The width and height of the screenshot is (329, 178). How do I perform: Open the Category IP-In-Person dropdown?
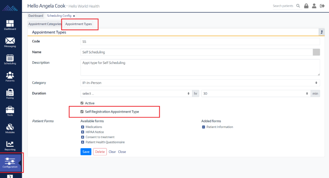tap(200, 83)
